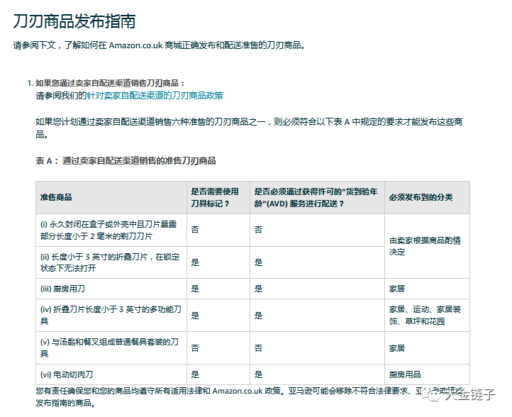This screenshot has height=417, width=512.
Task: Click the caption 表 A： 通过卖家自配送渠道销售的准售刀刃商品
Action: point(126,161)
